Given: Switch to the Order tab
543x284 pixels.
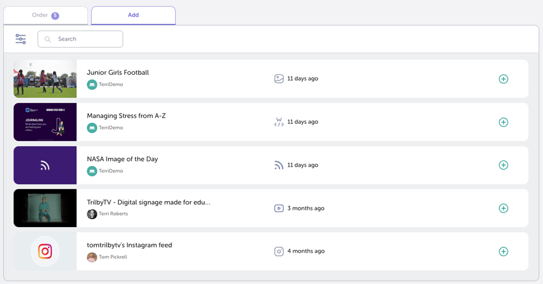Looking at the screenshot, I should (x=45, y=15).
